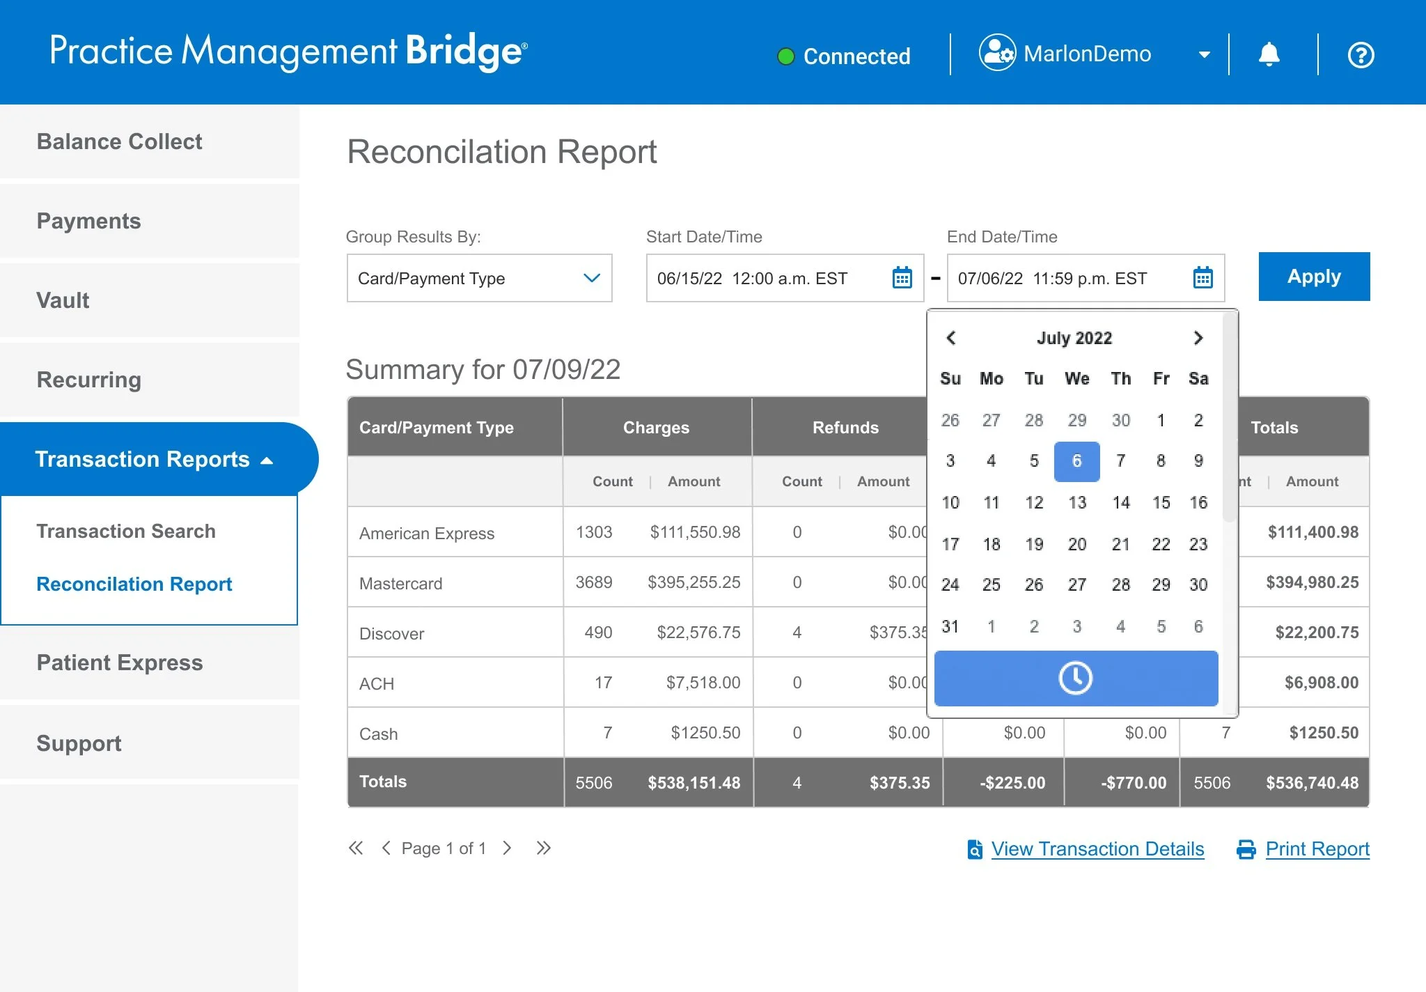Open Balance Collect in sidebar

[x=119, y=141]
